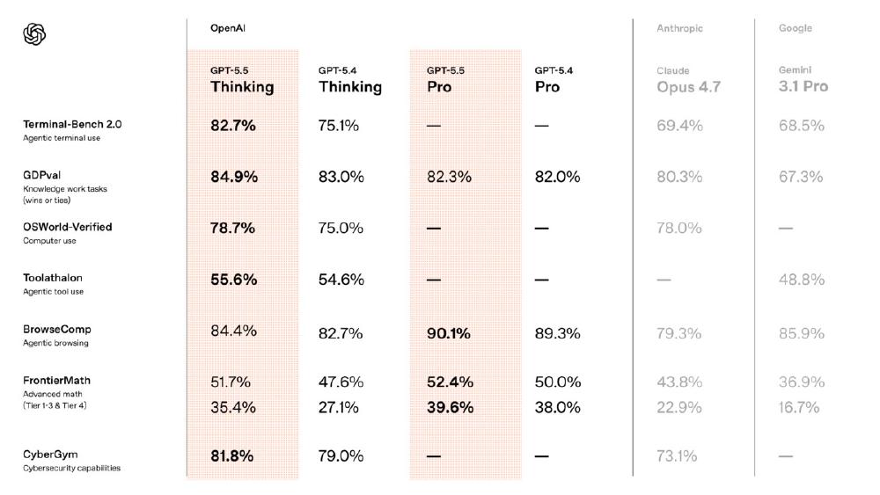The image size is (880, 495).
Task: Click the OSWorld-Verified row label
Action: [x=68, y=227]
